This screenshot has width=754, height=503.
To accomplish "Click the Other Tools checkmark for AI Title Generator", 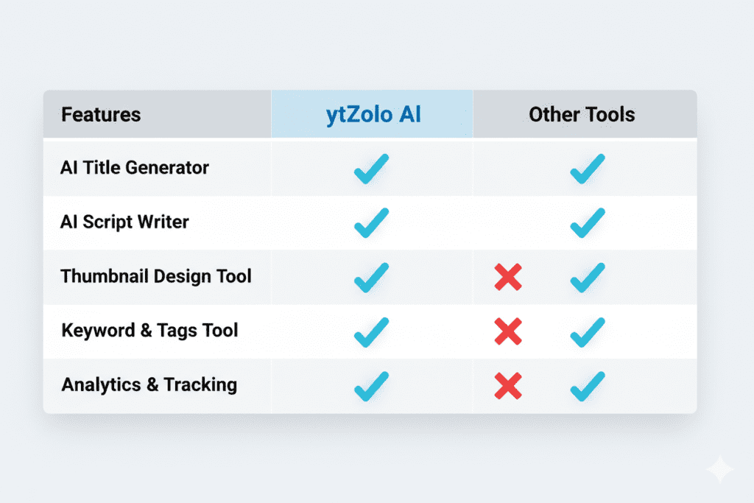I will 587,169.
